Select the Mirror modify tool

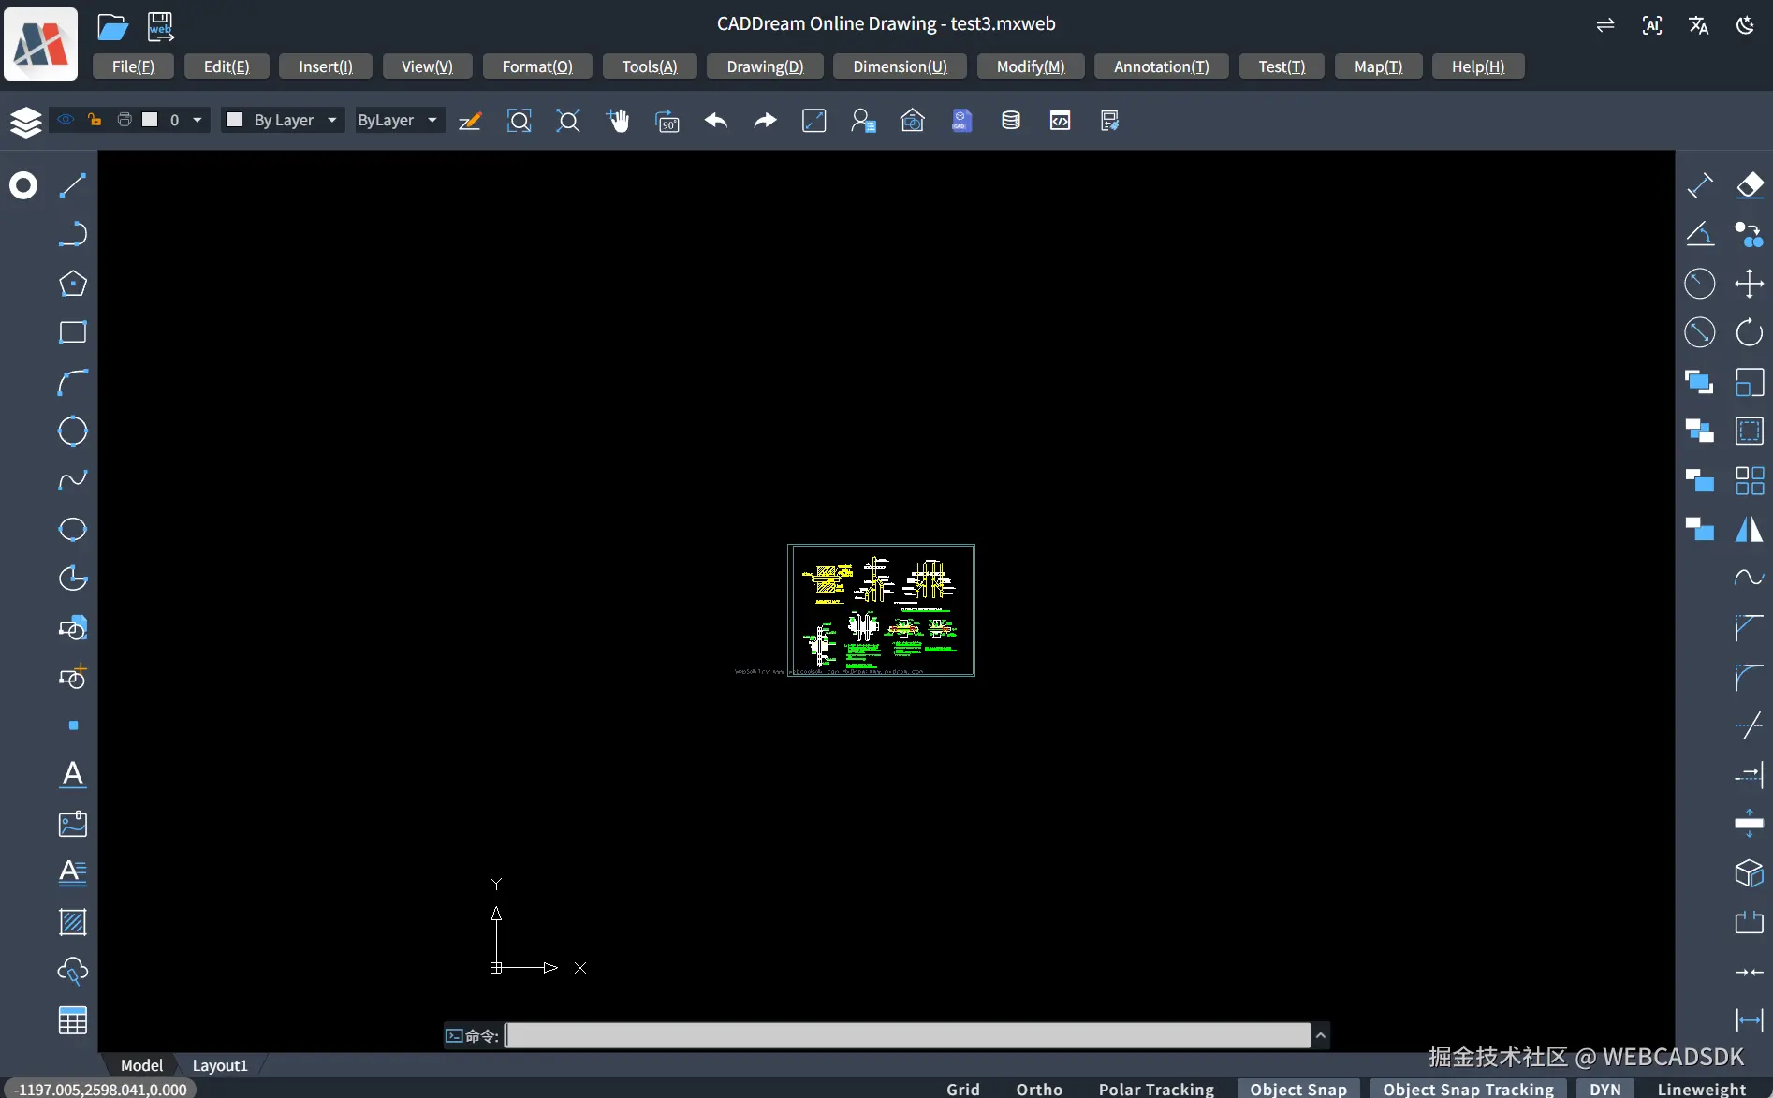tap(1749, 529)
